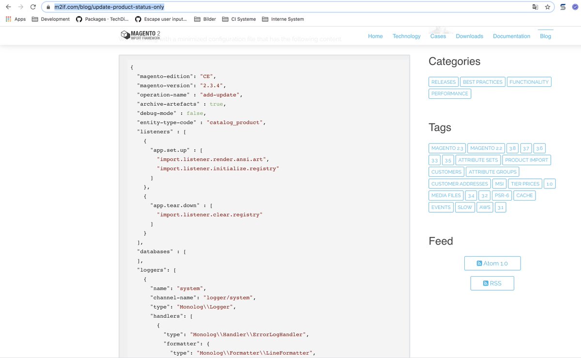The height and width of the screenshot is (358, 581).
Task: Click the "logger/system" channel-name value
Action: [x=229, y=297]
